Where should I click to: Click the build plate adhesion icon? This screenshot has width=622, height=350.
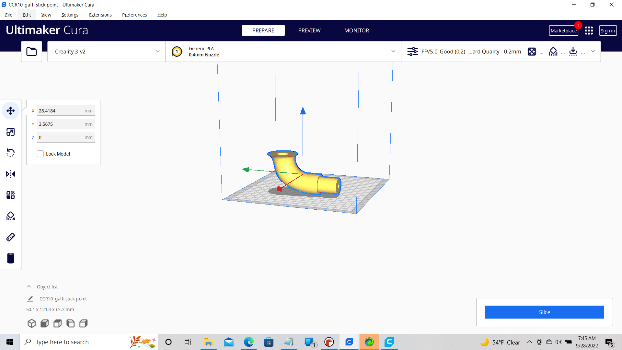(573, 52)
